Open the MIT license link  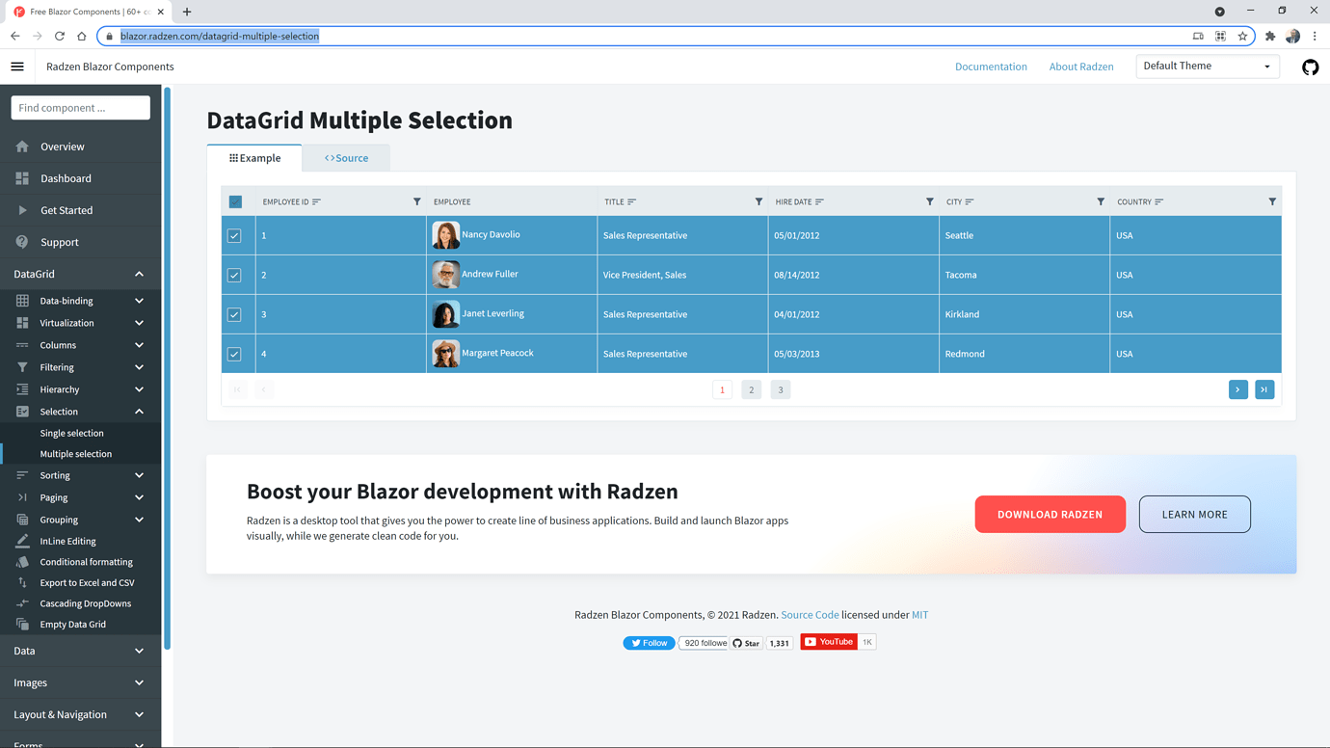pos(919,615)
